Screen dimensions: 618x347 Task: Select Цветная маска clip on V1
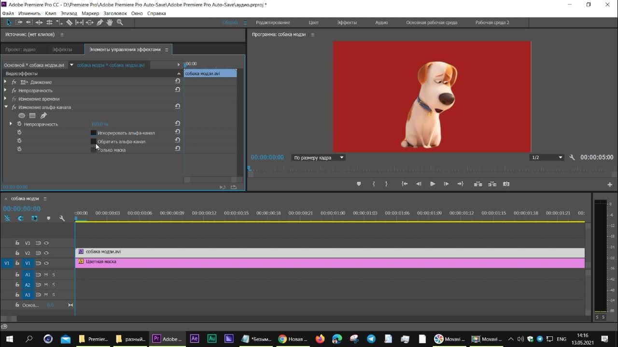pos(330,263)
